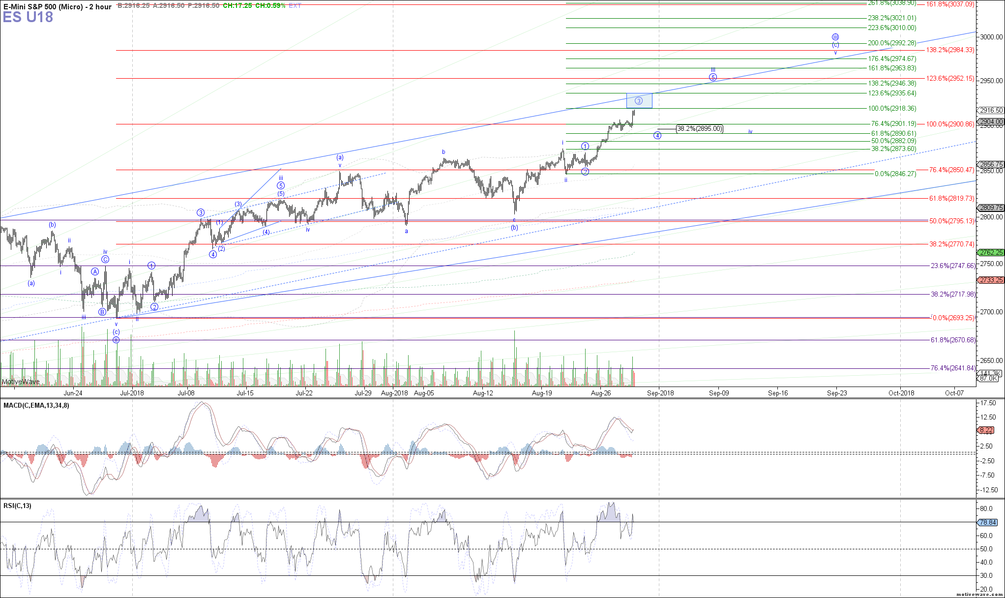Click the bid value B:2916.25
This screenshot has height=598, width=1005.
point(134,5)
